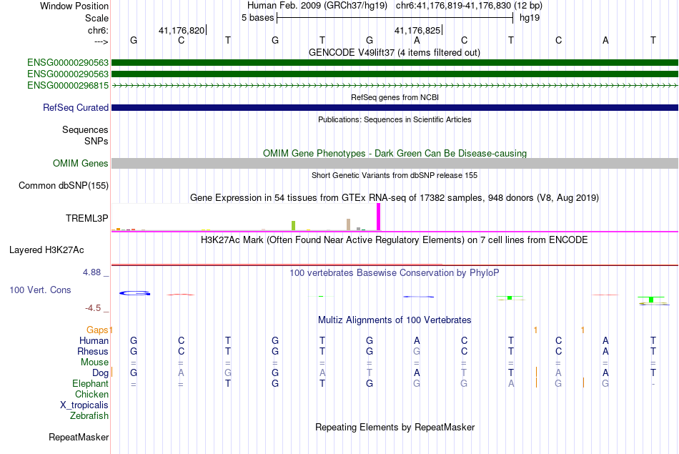The width and height of the screenshot is (679, 454).
Task: Click the ENSG00000296815 gene label
Action: pos(68,85)
